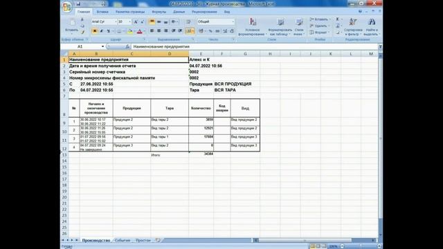Toggle Top Align vertical alignment
Screen dimensions: 443x249
[x=152, y=21]
